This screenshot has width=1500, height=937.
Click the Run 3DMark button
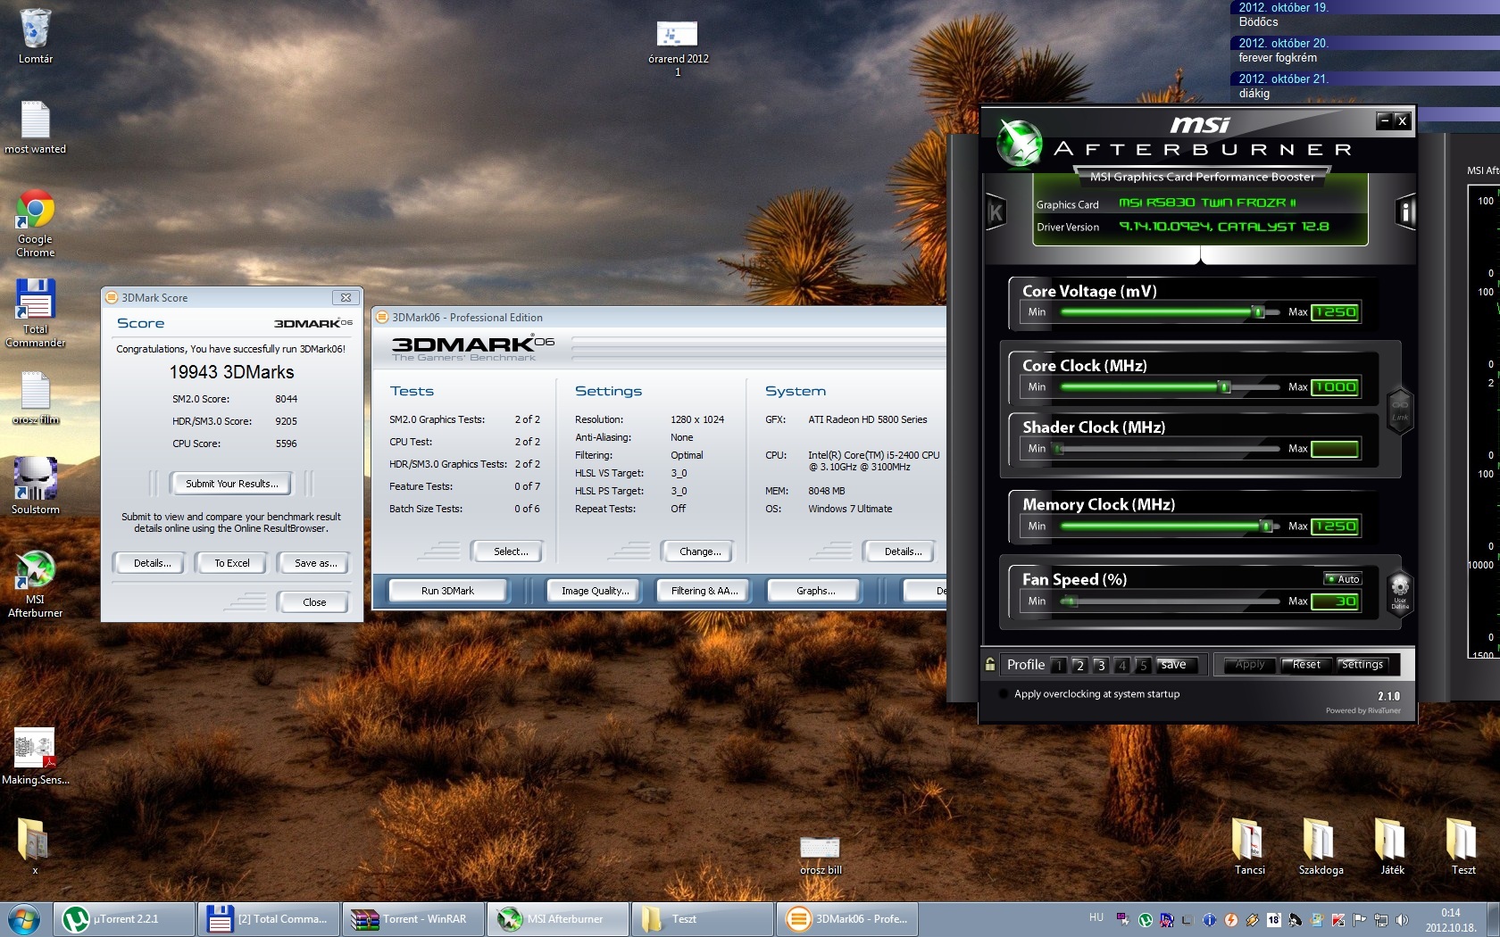click(x=447, y=591)
